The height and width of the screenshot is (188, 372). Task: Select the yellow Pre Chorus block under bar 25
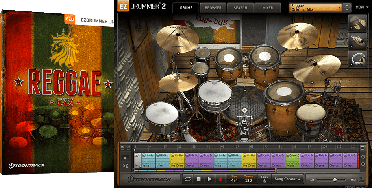(177, 161)
